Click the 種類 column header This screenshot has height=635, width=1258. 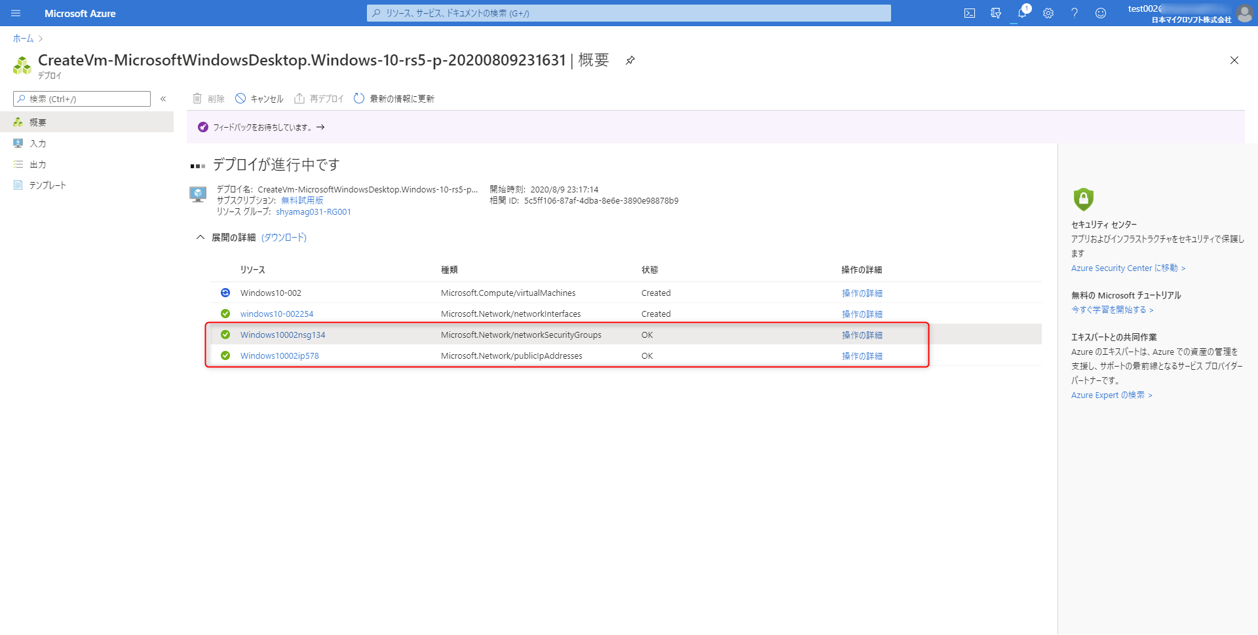(x=449, y=270)
